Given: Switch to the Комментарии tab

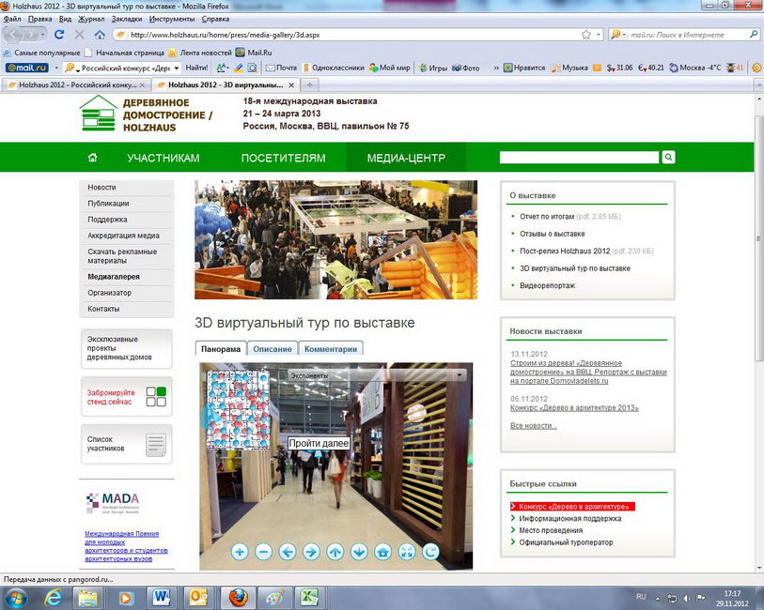Looking at the screenshot, I should point(331,349).
